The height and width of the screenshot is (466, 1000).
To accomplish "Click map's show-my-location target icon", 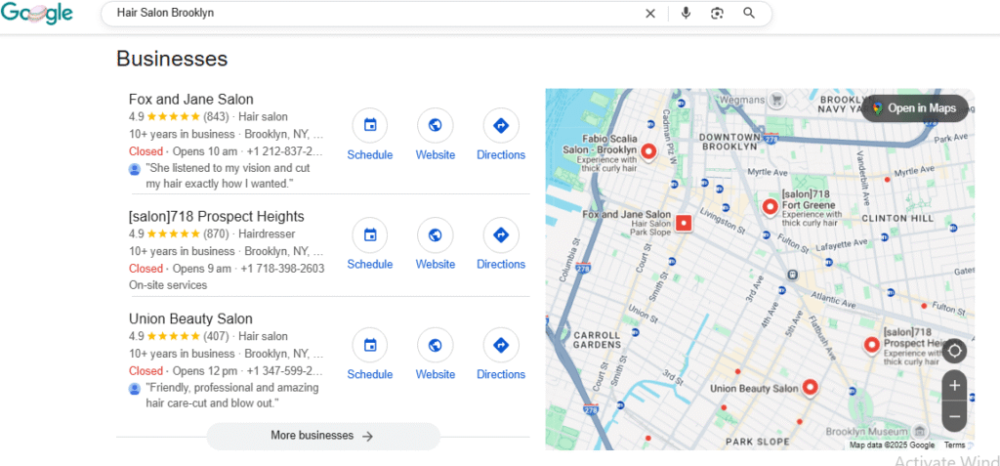I will [x=955, y=351].
